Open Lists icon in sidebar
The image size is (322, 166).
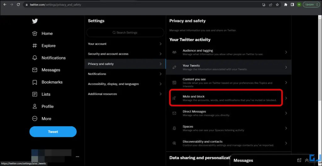click(x=35, y=94)
